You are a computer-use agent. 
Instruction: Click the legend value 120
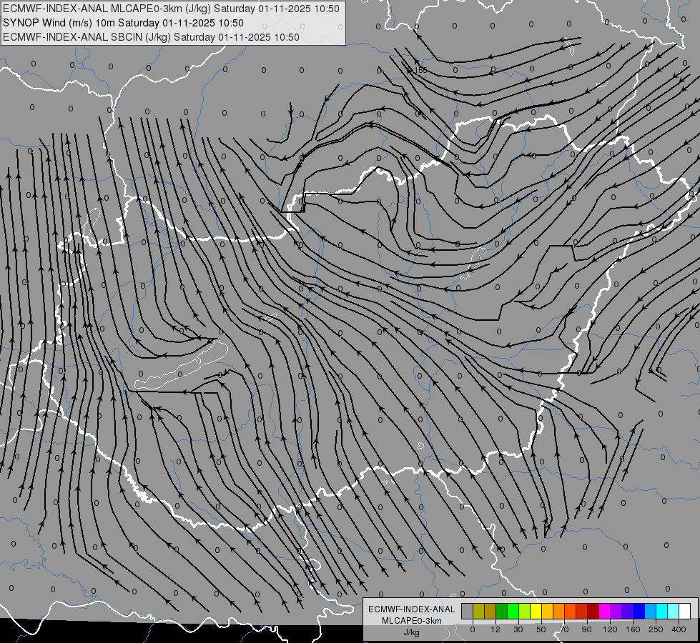610,629
